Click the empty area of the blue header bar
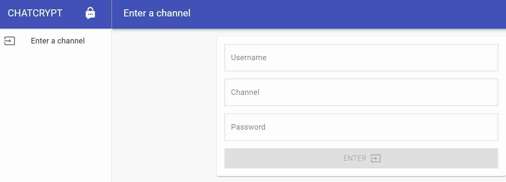The height and width of the screenshot is (182, 506). pyautogui.click(x=347, y=14)
